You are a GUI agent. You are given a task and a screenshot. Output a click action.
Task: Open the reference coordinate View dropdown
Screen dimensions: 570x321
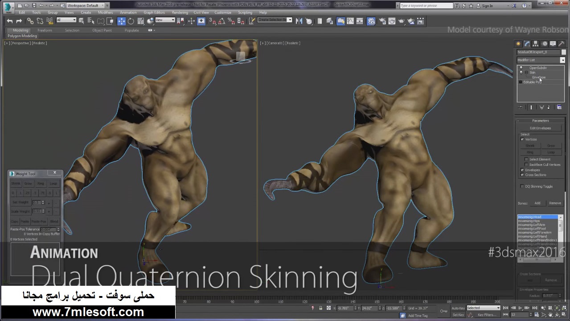pos(165,20)
